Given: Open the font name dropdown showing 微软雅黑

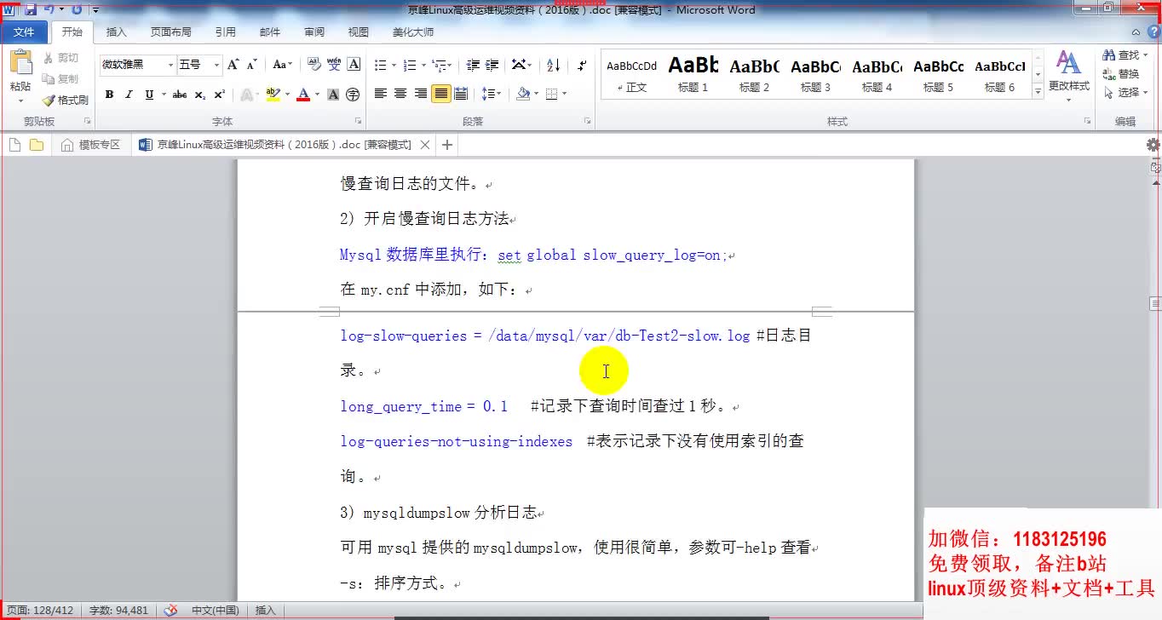Looking at the screenshot, I should tap(170, 65).
